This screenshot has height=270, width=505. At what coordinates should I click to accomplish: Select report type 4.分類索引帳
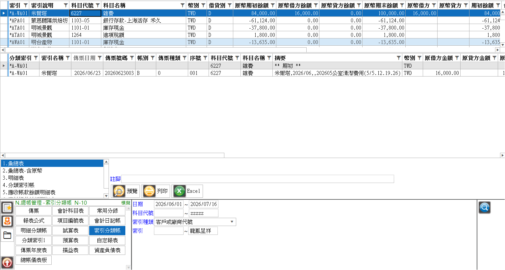pyautogui.click(x=52, y=185)
